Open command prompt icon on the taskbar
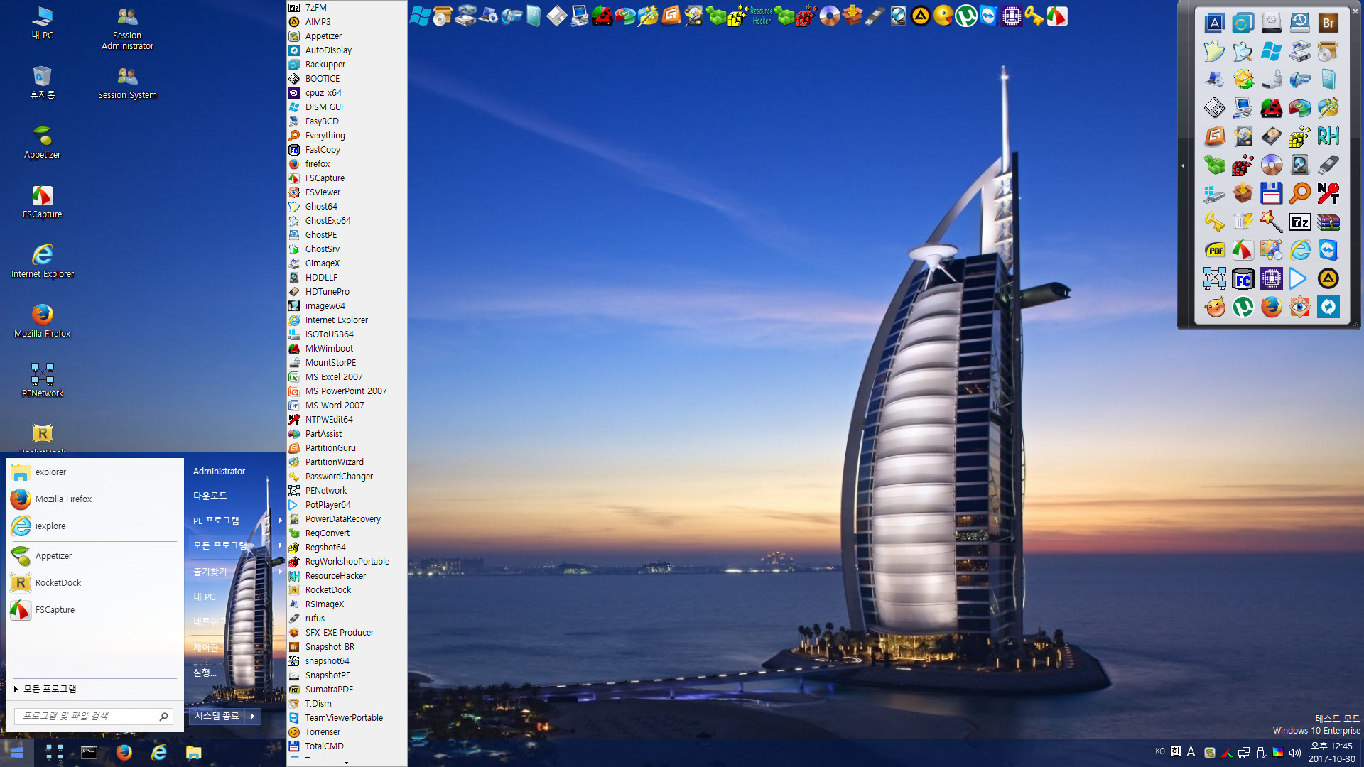Image resolution: width=1364 pixels, height=767 pixels. pyautogui.click(x=89, y=752)
